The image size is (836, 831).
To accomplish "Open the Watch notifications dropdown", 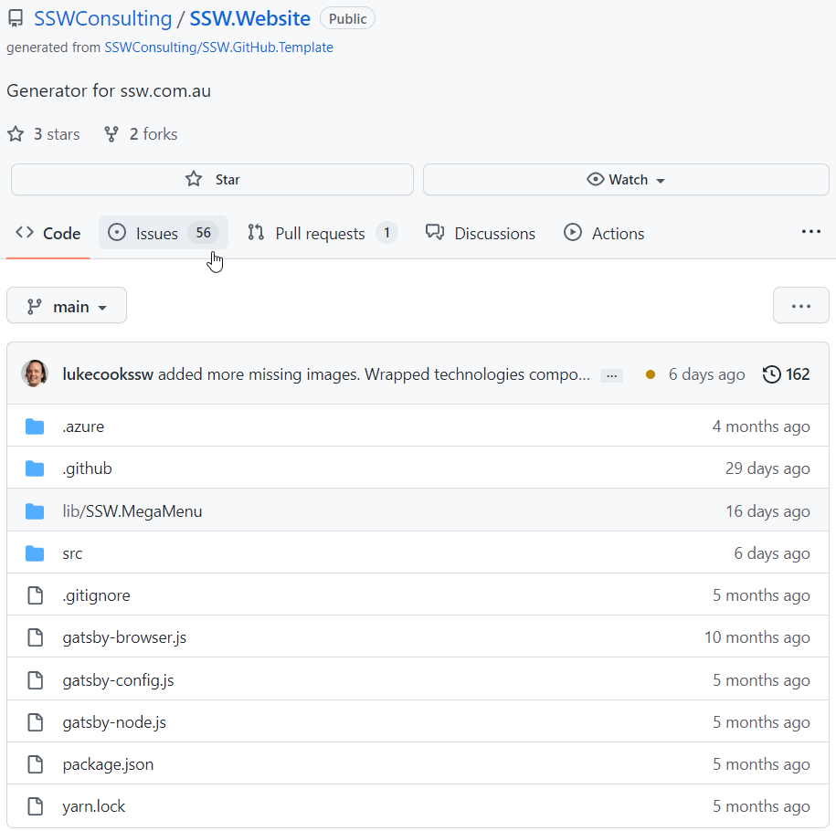I will (x=626, y=180).
